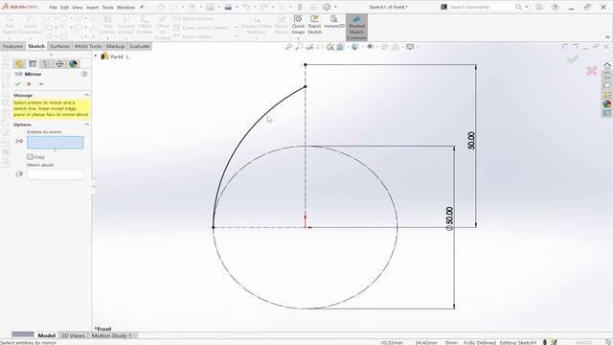Switch to the Features tab
Viewport: 613px width, 345px height.
(12, 46)
